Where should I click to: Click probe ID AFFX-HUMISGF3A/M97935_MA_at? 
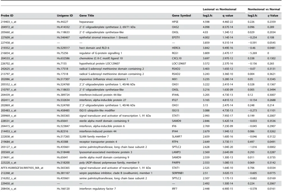click(x=22, y=168)
